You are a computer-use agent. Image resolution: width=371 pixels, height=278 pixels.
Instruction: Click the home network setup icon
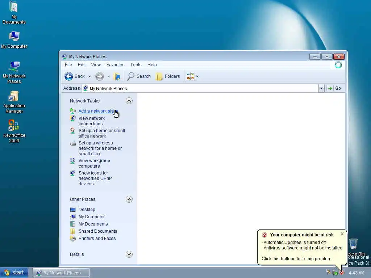tap(72, 130)
